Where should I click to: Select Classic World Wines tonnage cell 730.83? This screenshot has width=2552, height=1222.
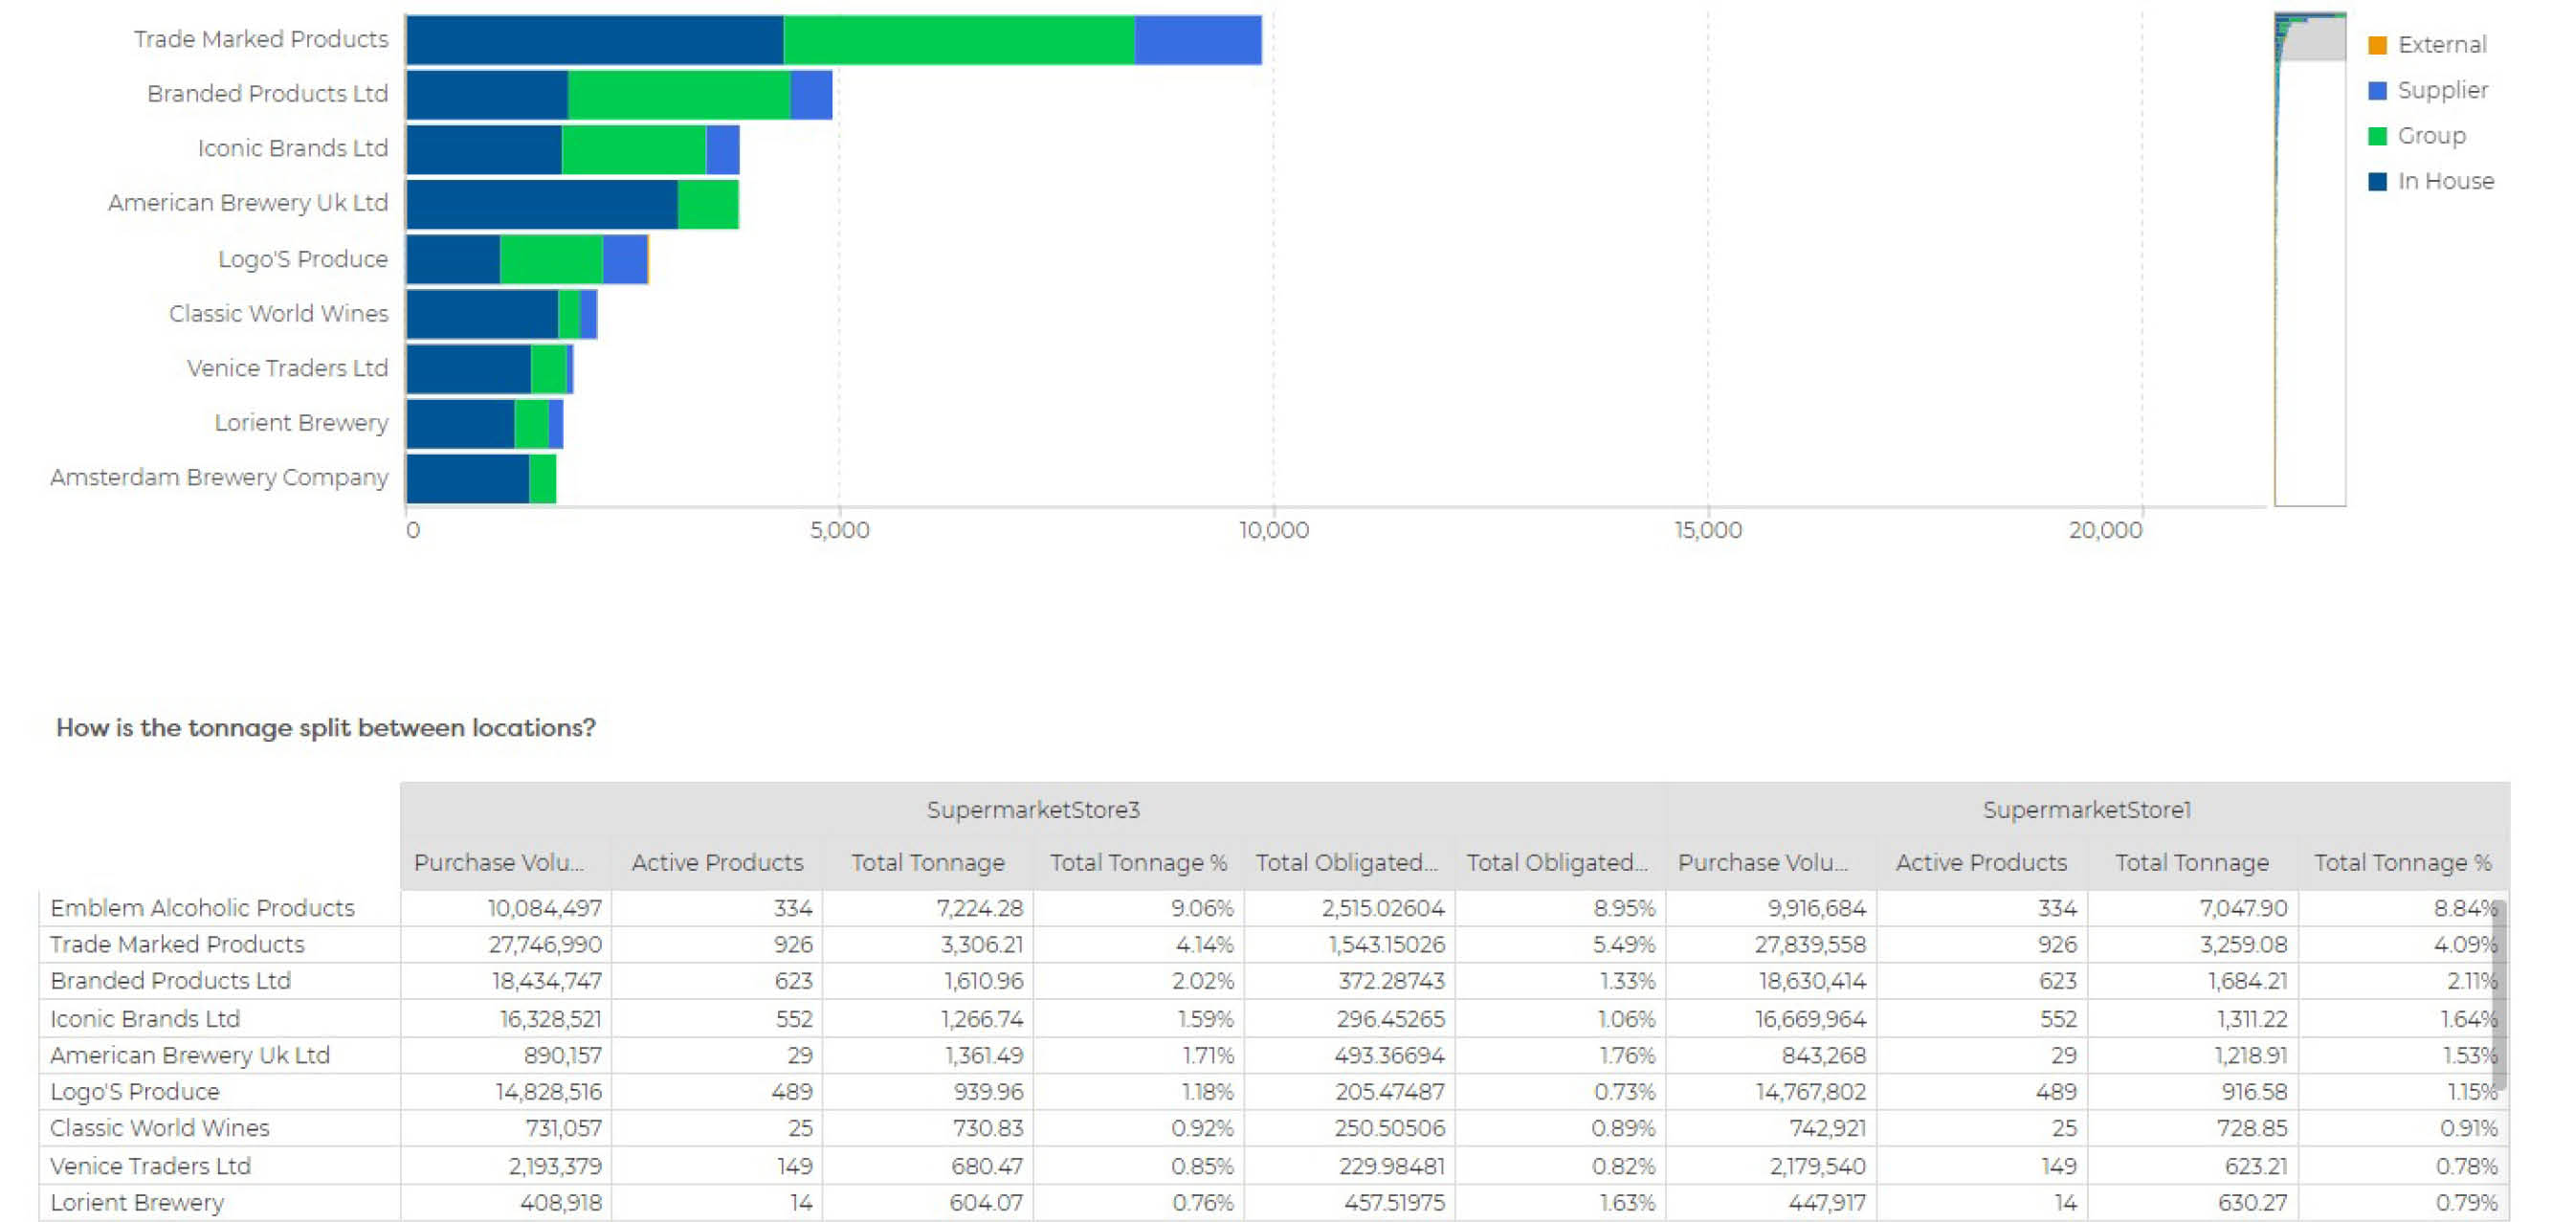click(986, 1128)
